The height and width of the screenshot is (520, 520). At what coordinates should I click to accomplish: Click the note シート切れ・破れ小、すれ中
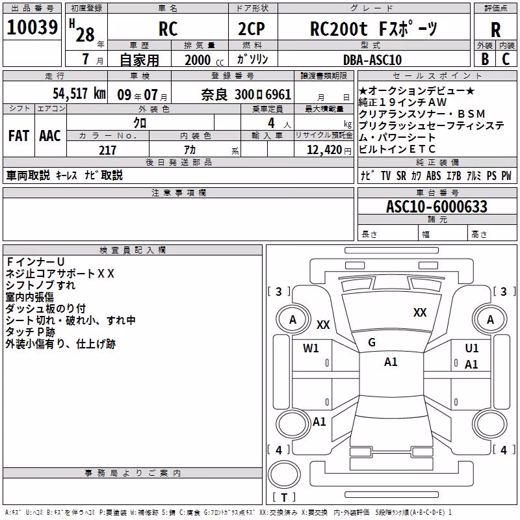[71, 320]
